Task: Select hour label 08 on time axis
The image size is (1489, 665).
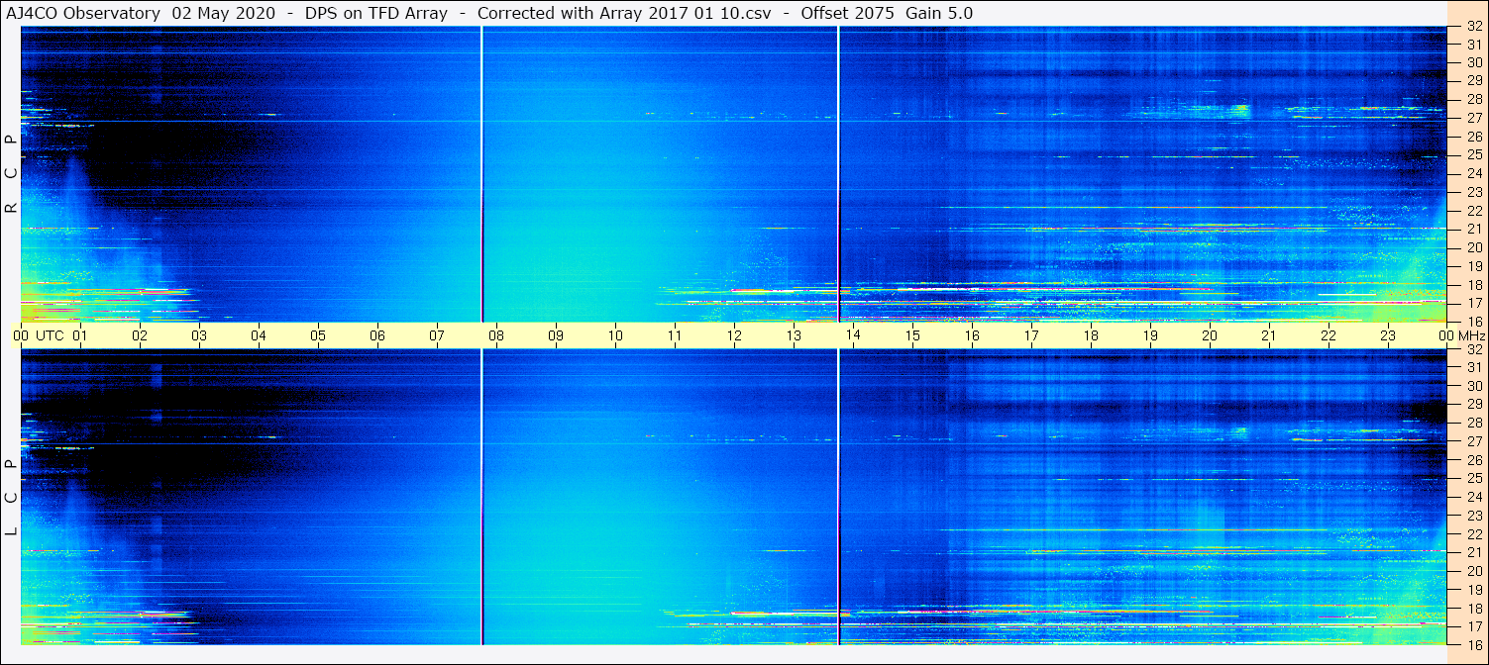Action: point(496,335)
